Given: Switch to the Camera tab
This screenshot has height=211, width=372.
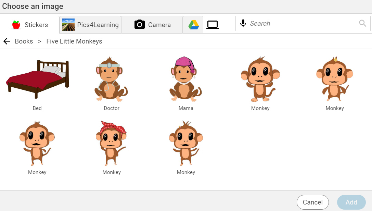Looking at the screenshot, I should click(152, 24).
